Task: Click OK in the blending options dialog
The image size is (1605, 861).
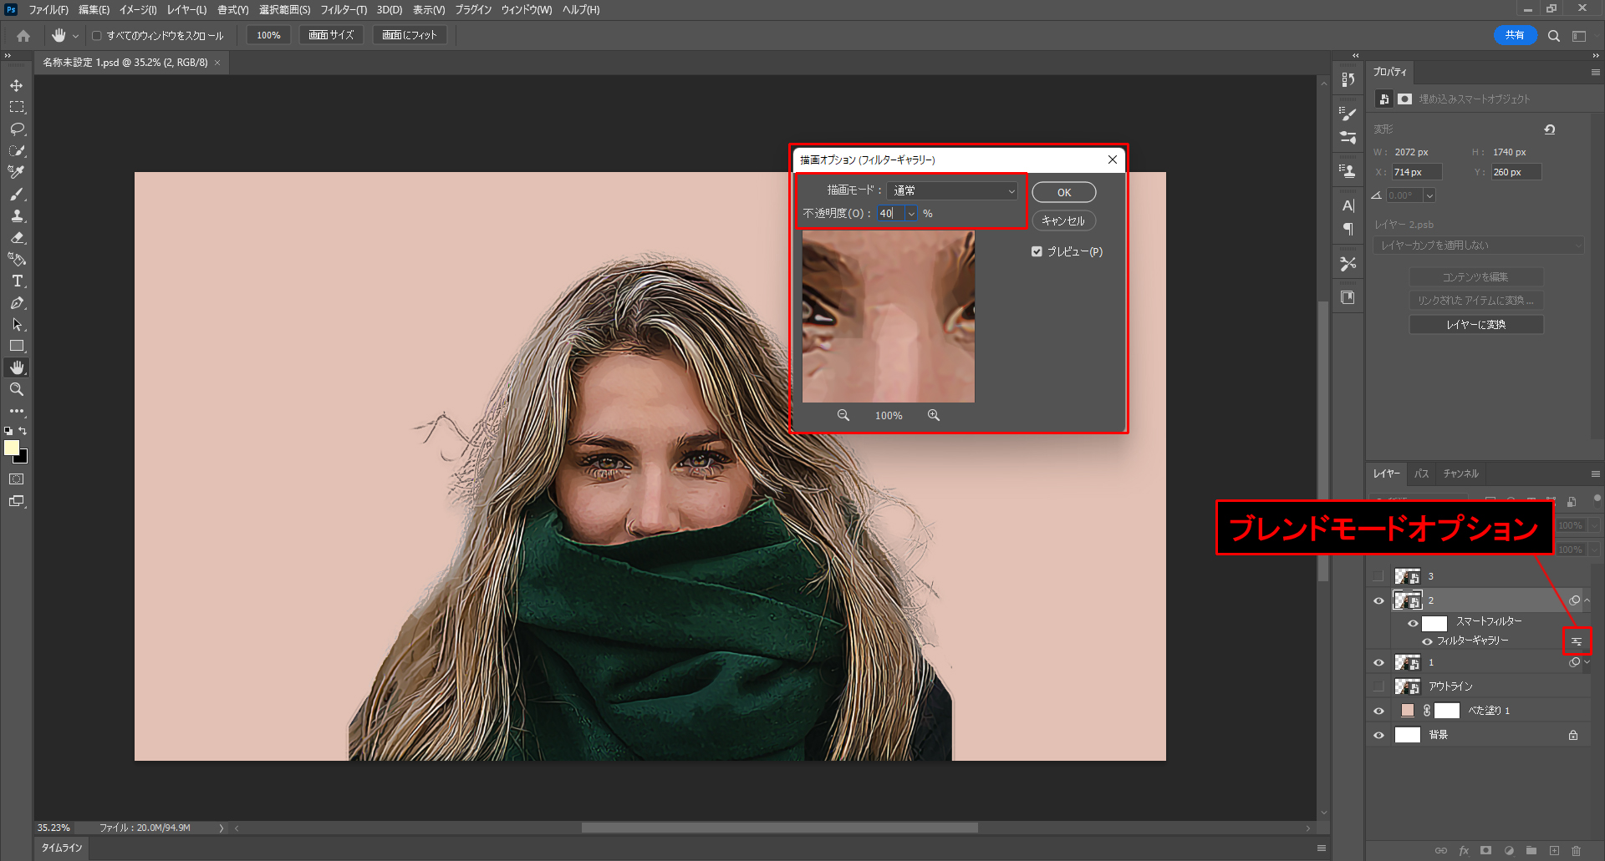Action: click(x=1063, y=192)
